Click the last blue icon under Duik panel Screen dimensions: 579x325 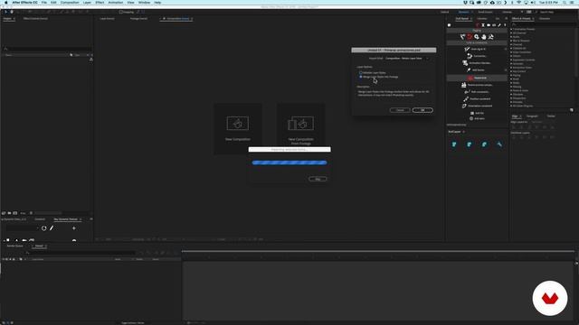click(499, 144)
